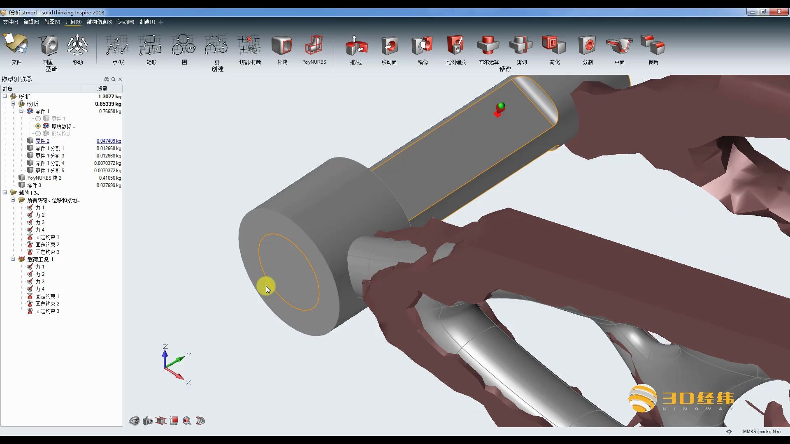Open the 布尔运算 boolean tool
This screenshot has width=790, height=444.
pos(488,45)
